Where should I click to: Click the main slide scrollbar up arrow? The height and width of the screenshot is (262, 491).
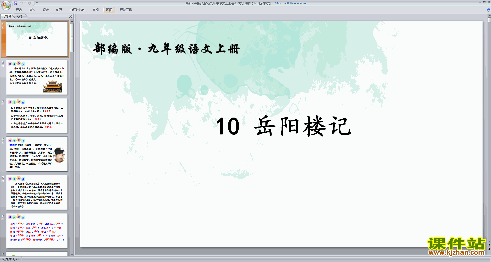489,16
